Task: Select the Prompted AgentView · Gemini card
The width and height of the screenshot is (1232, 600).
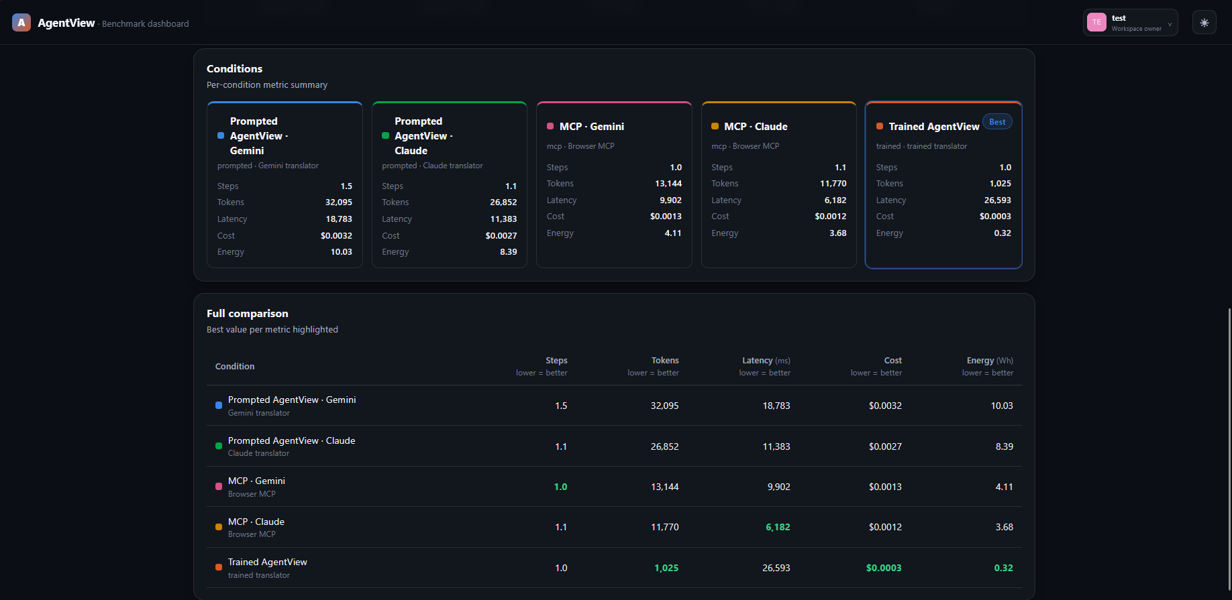Action: 285,185
